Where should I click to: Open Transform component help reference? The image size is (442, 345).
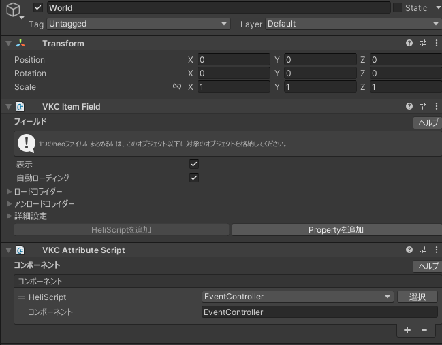pyautogui.click(x=409, y=43)
